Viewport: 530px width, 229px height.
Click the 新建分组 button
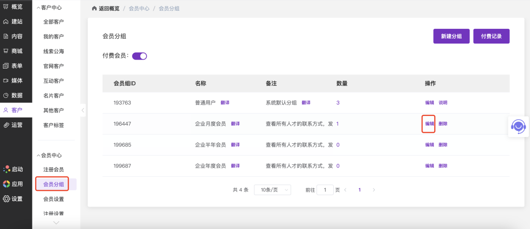[451, 36]
